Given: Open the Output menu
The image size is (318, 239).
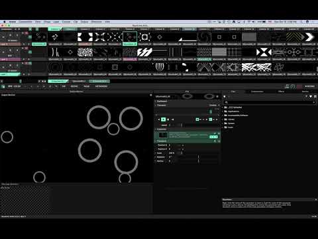Looking at the screenshot, I should tap(84, 22).
